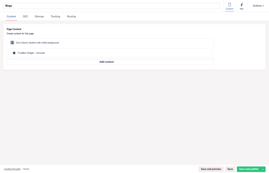Open the Actions dropdown menu
Image resolution: width=269 pixels, height=173 pixels.
click(x=258, y=6)
